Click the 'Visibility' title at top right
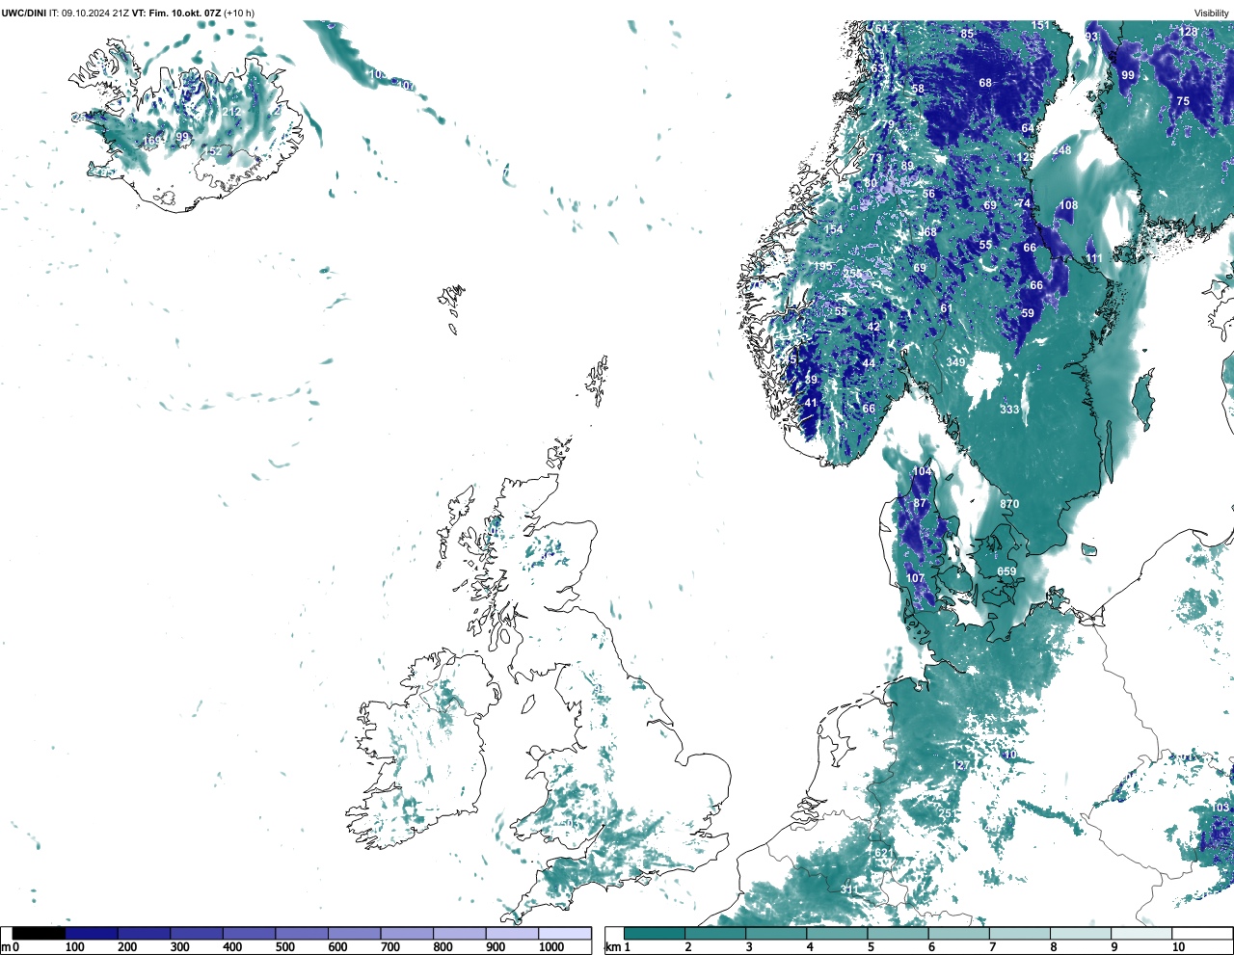The image size is (1234, 955). tap(1212, 13)
